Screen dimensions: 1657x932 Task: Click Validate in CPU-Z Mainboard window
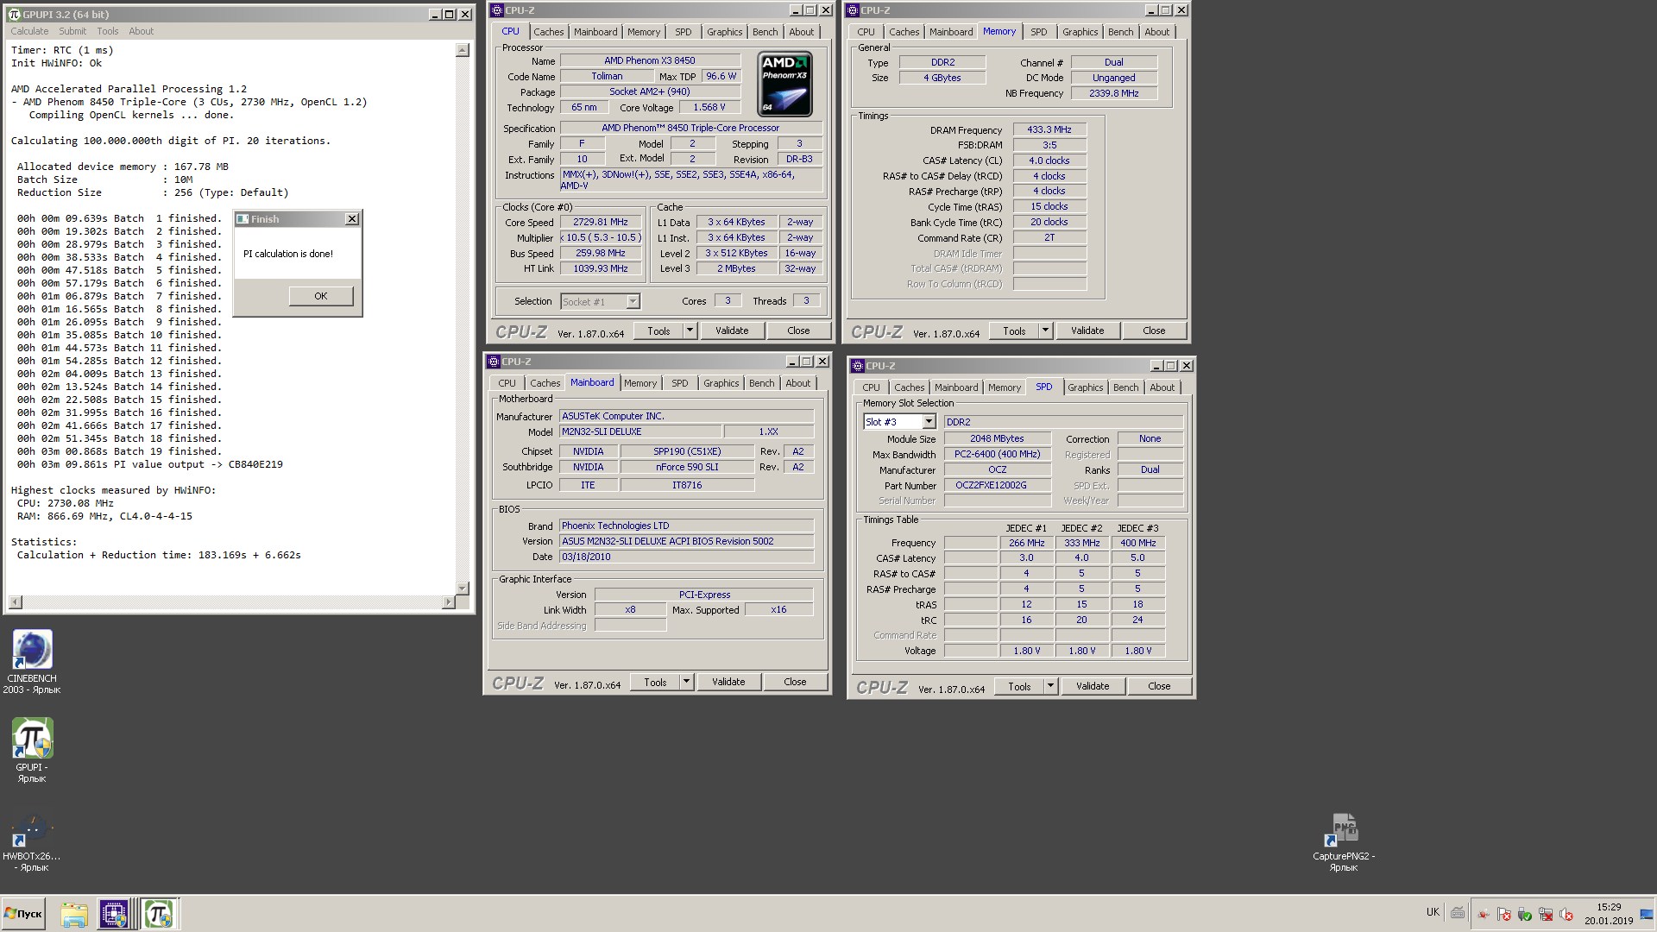pyautogui.click(x=728, y=682)
